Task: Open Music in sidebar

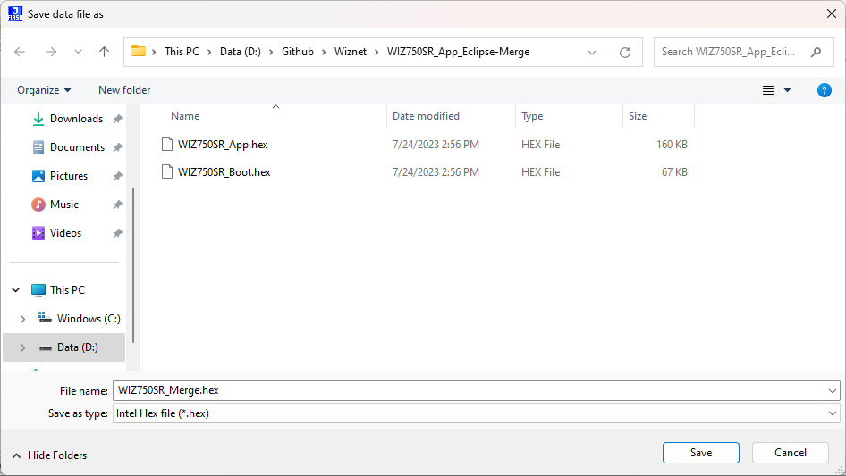Action: tap(64, 205)
